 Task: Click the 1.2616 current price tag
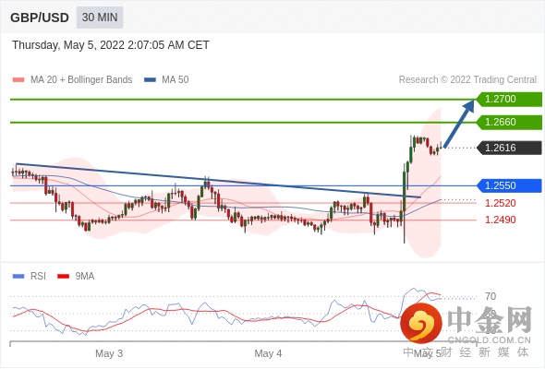pyautogui.click(x=509, y=148)
